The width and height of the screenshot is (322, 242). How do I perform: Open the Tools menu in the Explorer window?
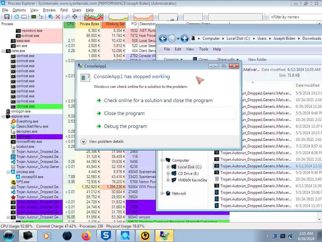203,49
